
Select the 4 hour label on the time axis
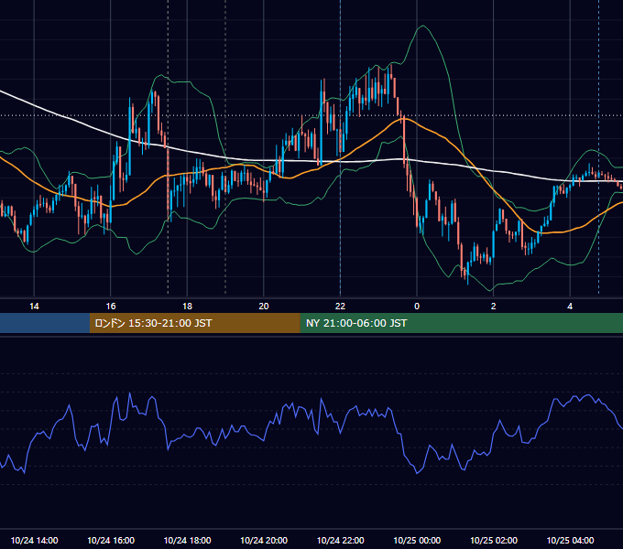coord(570,307)
